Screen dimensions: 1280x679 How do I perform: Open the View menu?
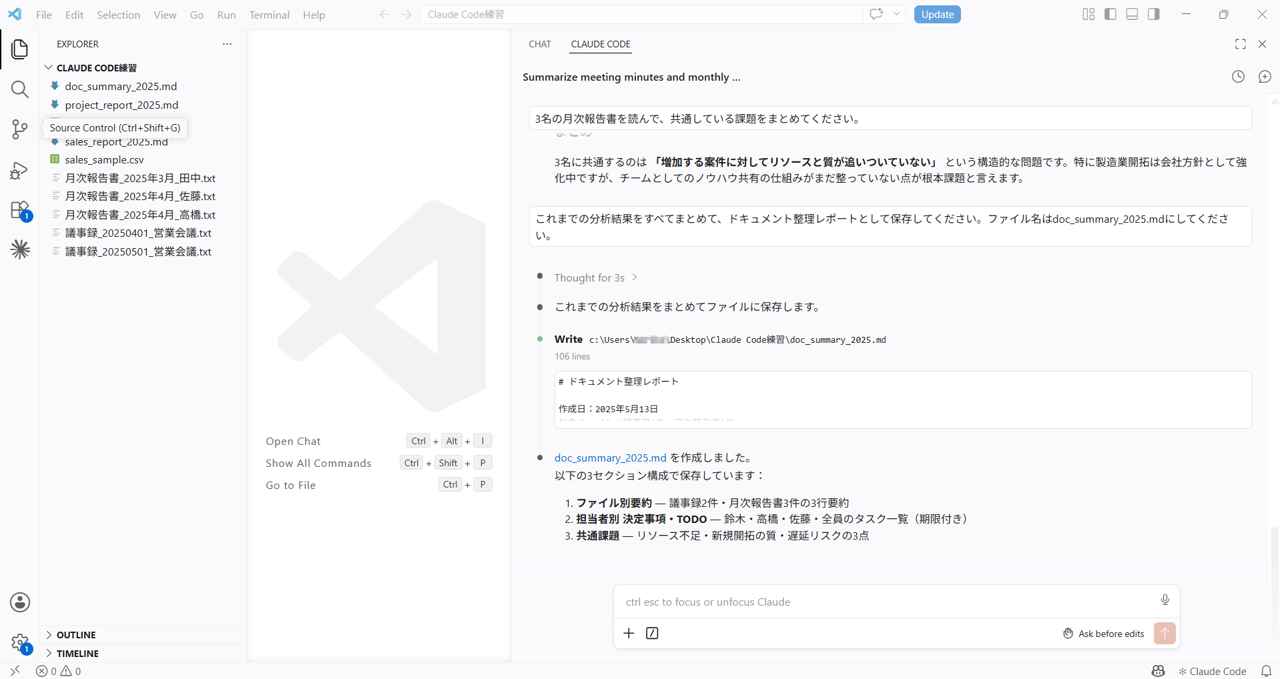coord(165,15)
